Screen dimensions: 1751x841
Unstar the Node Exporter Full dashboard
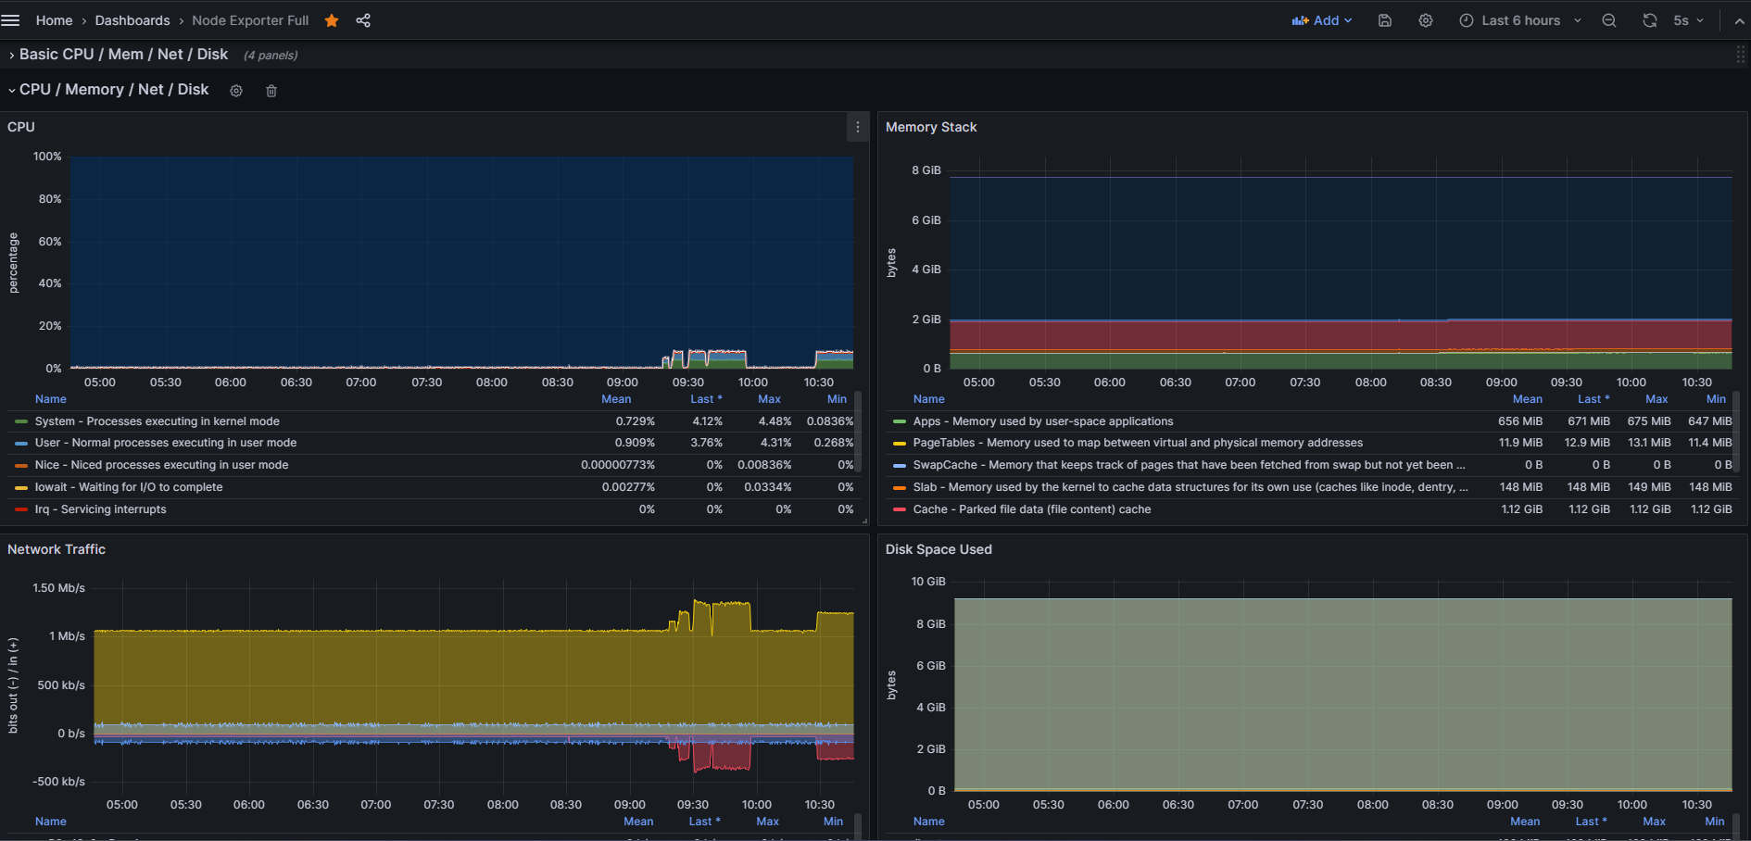click(332, 20)
